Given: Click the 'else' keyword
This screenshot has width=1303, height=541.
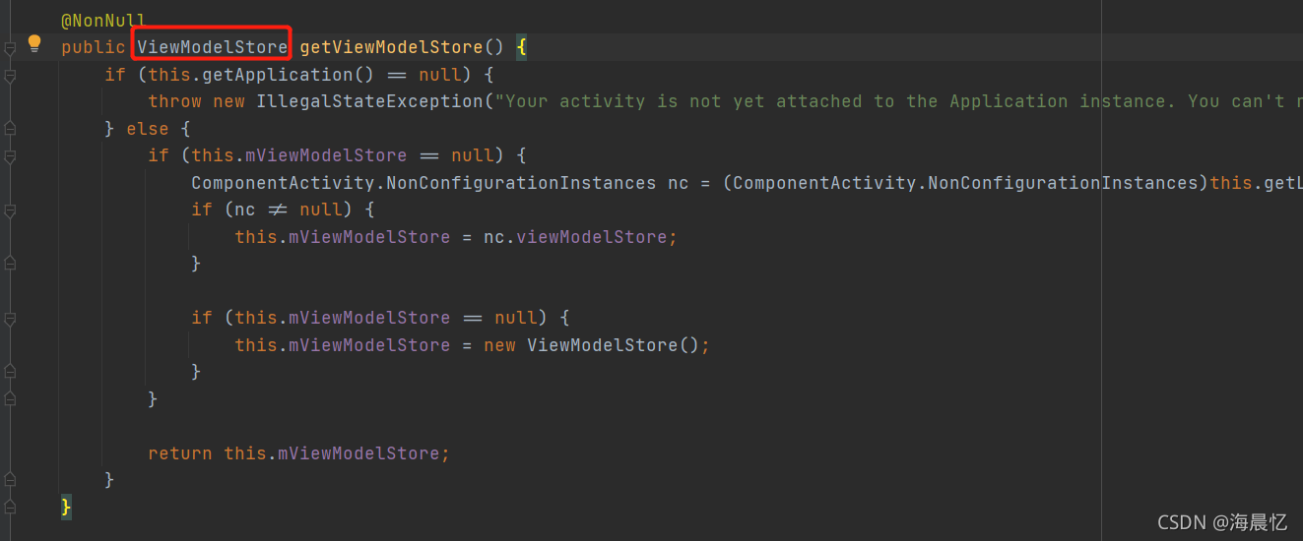Looking at the screenshot, I should 148,129.
